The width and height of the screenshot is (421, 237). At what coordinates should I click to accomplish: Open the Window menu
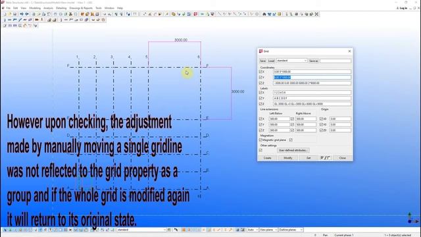(109, 8)
